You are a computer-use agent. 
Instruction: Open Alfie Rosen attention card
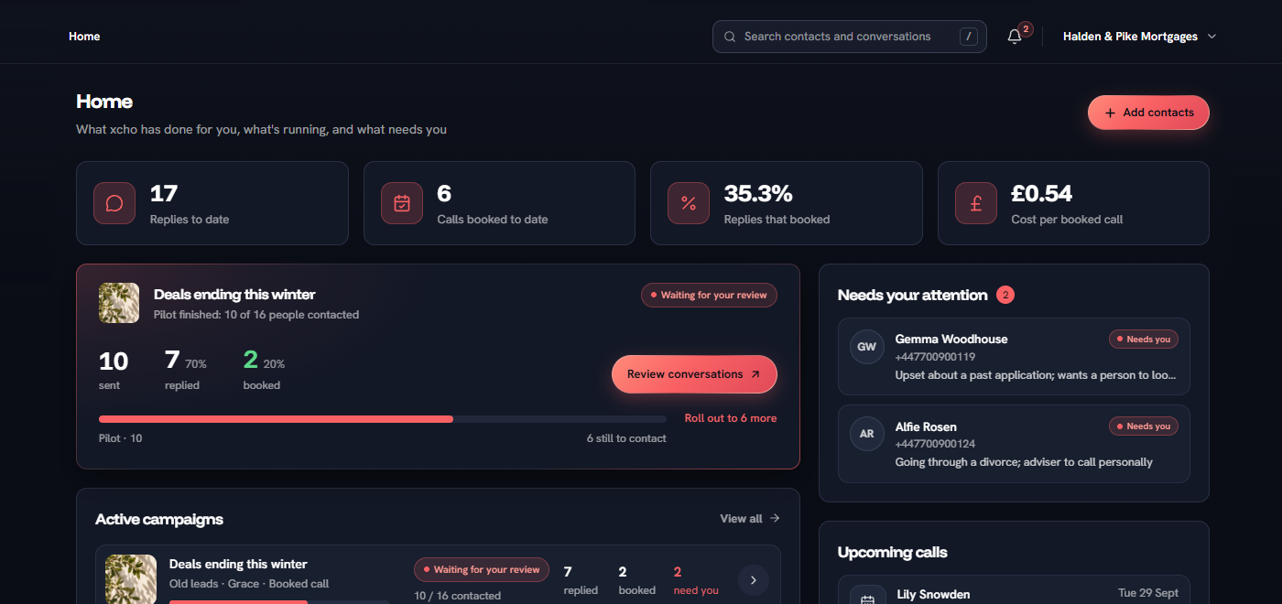point(1014,444)
